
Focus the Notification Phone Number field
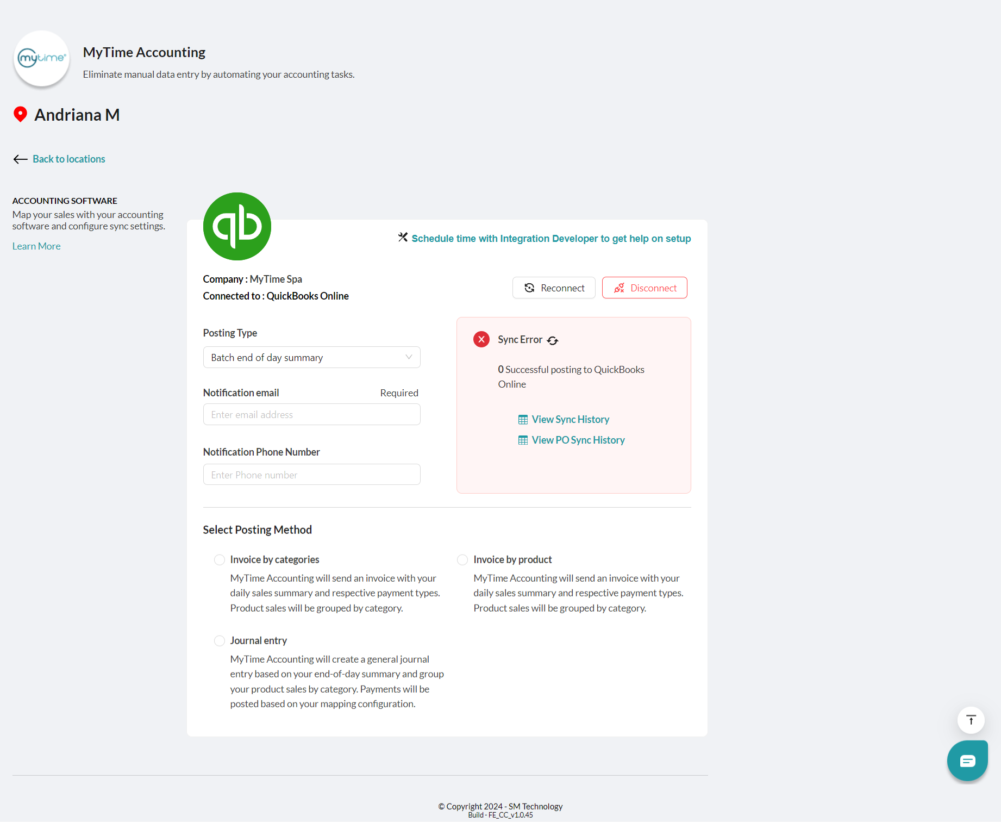312,475
